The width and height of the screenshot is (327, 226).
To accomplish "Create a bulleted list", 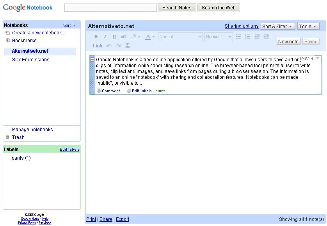I will pos(238,36).
